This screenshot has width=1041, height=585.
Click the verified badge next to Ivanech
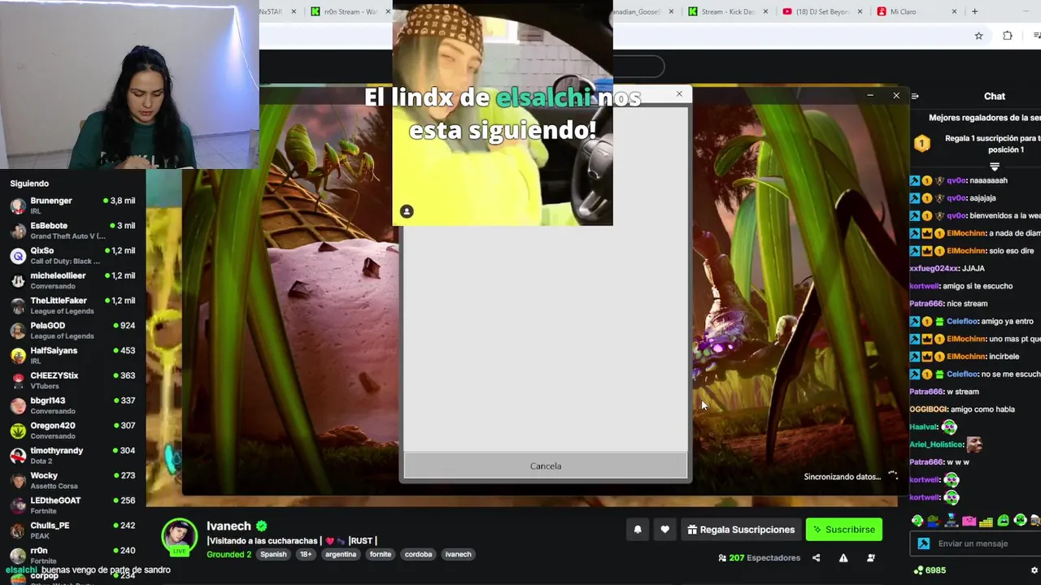point(262,526)
